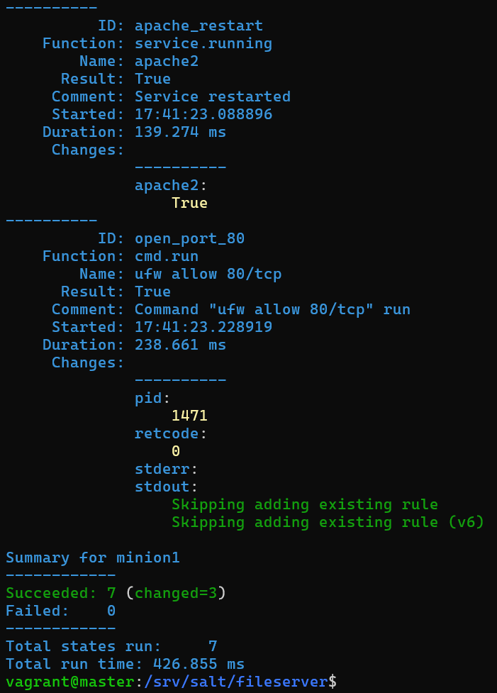This screenshot has width=497, height=693.
Task: Click the 139.274 ms duration value
Action: 180,133
